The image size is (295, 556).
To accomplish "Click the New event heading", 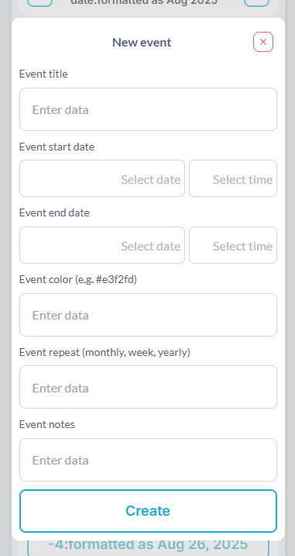I will (x=142, y=42).
